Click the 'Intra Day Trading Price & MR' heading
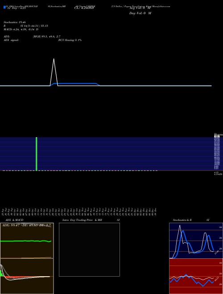This screenshot has width=223, height=294. pyautogui.click(x=82, y=220)
